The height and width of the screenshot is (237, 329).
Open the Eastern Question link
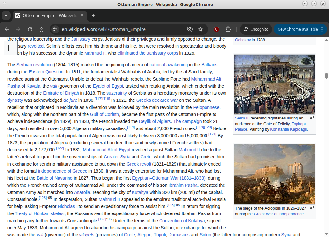[x=46, y=72]
